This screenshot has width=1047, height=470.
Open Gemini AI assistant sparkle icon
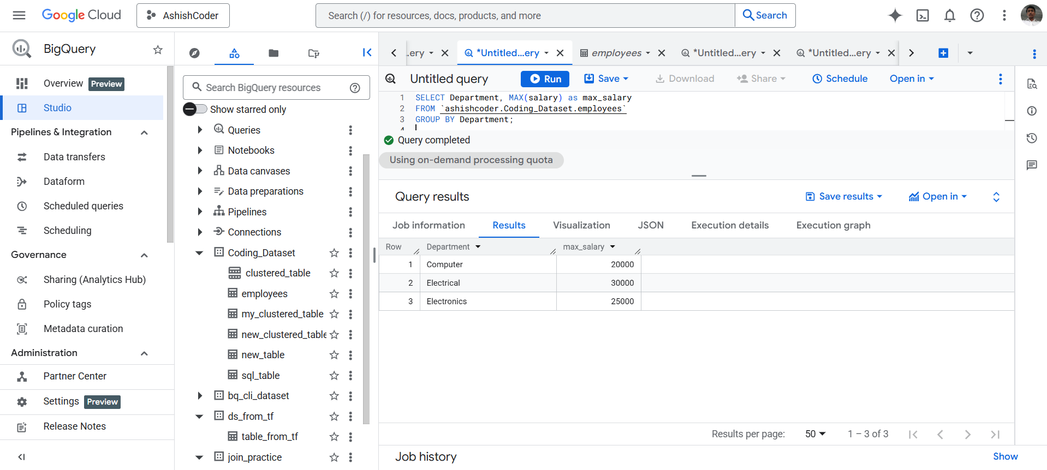[x=895, y=15]
